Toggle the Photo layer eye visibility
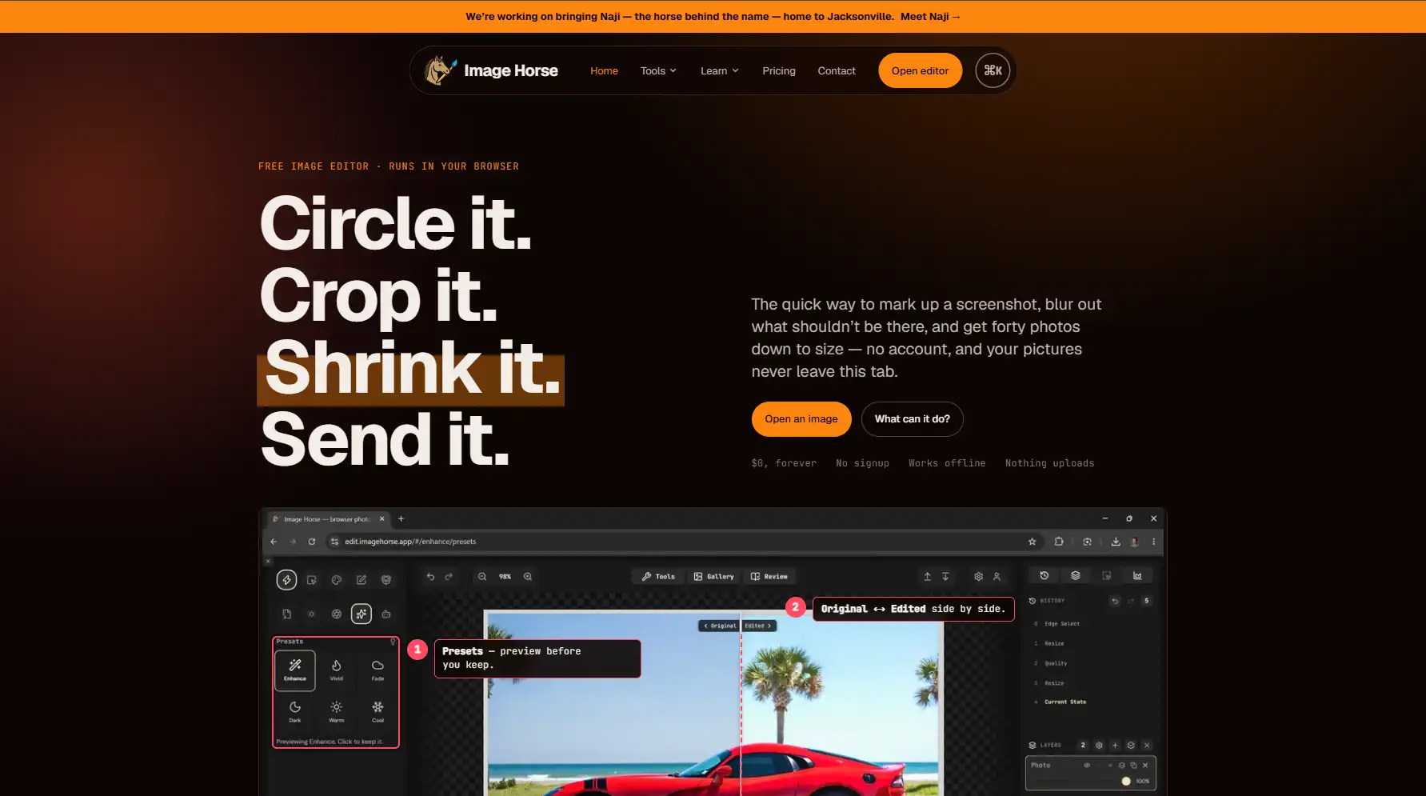The height and width of the screenshot is (796, 1426). pos(1087,766)
